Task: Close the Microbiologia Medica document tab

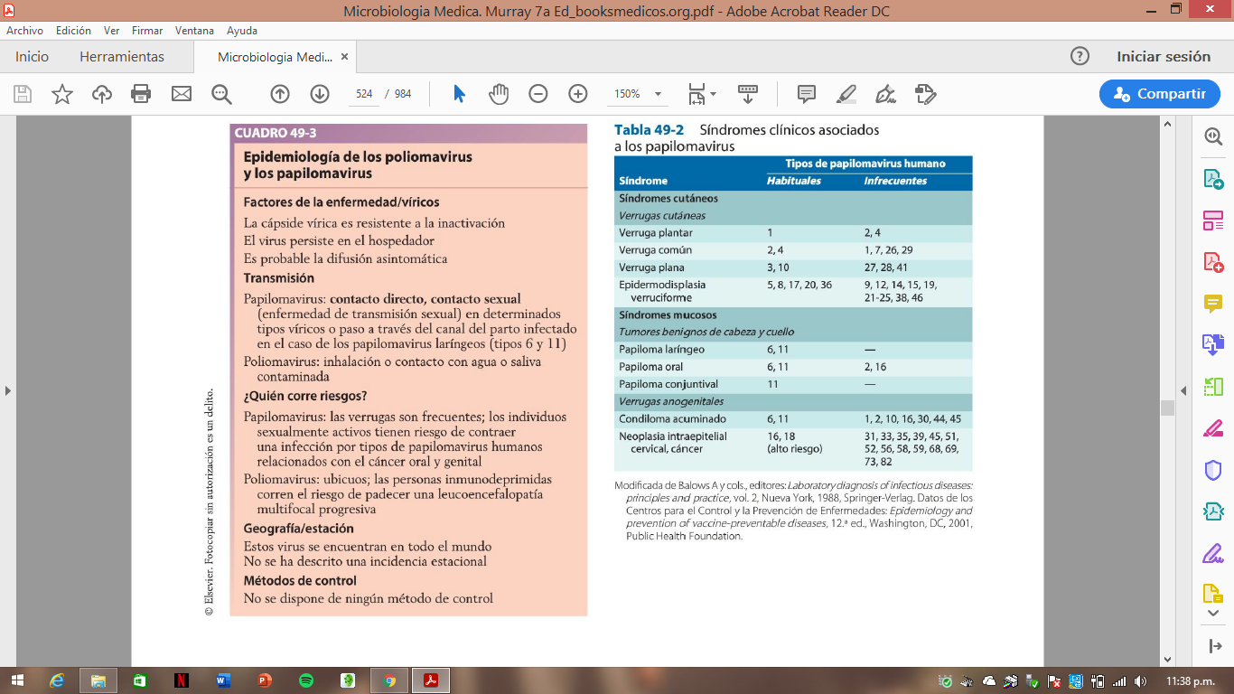Action: pyautogui.click(x=343, y=56)
